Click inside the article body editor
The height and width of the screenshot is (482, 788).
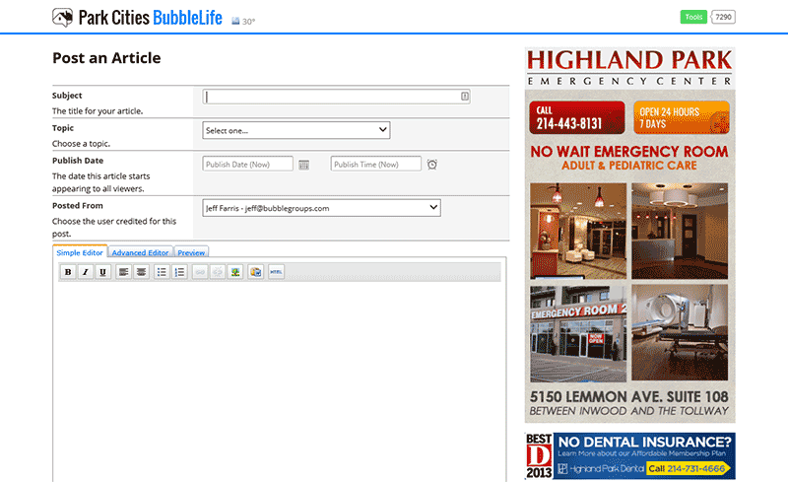click(x=280, y=380)
